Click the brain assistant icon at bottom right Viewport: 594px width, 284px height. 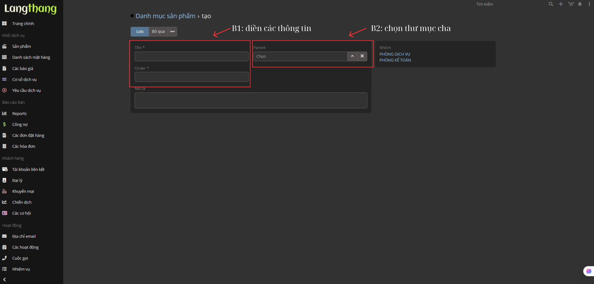coord(588,271)
